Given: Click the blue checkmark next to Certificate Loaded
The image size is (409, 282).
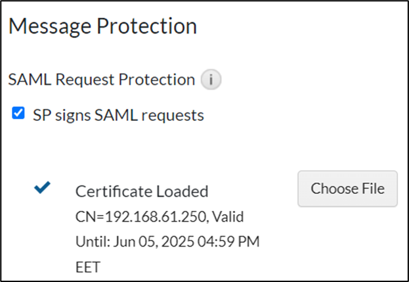Looking at the screenshot, I should pos(43,188).
